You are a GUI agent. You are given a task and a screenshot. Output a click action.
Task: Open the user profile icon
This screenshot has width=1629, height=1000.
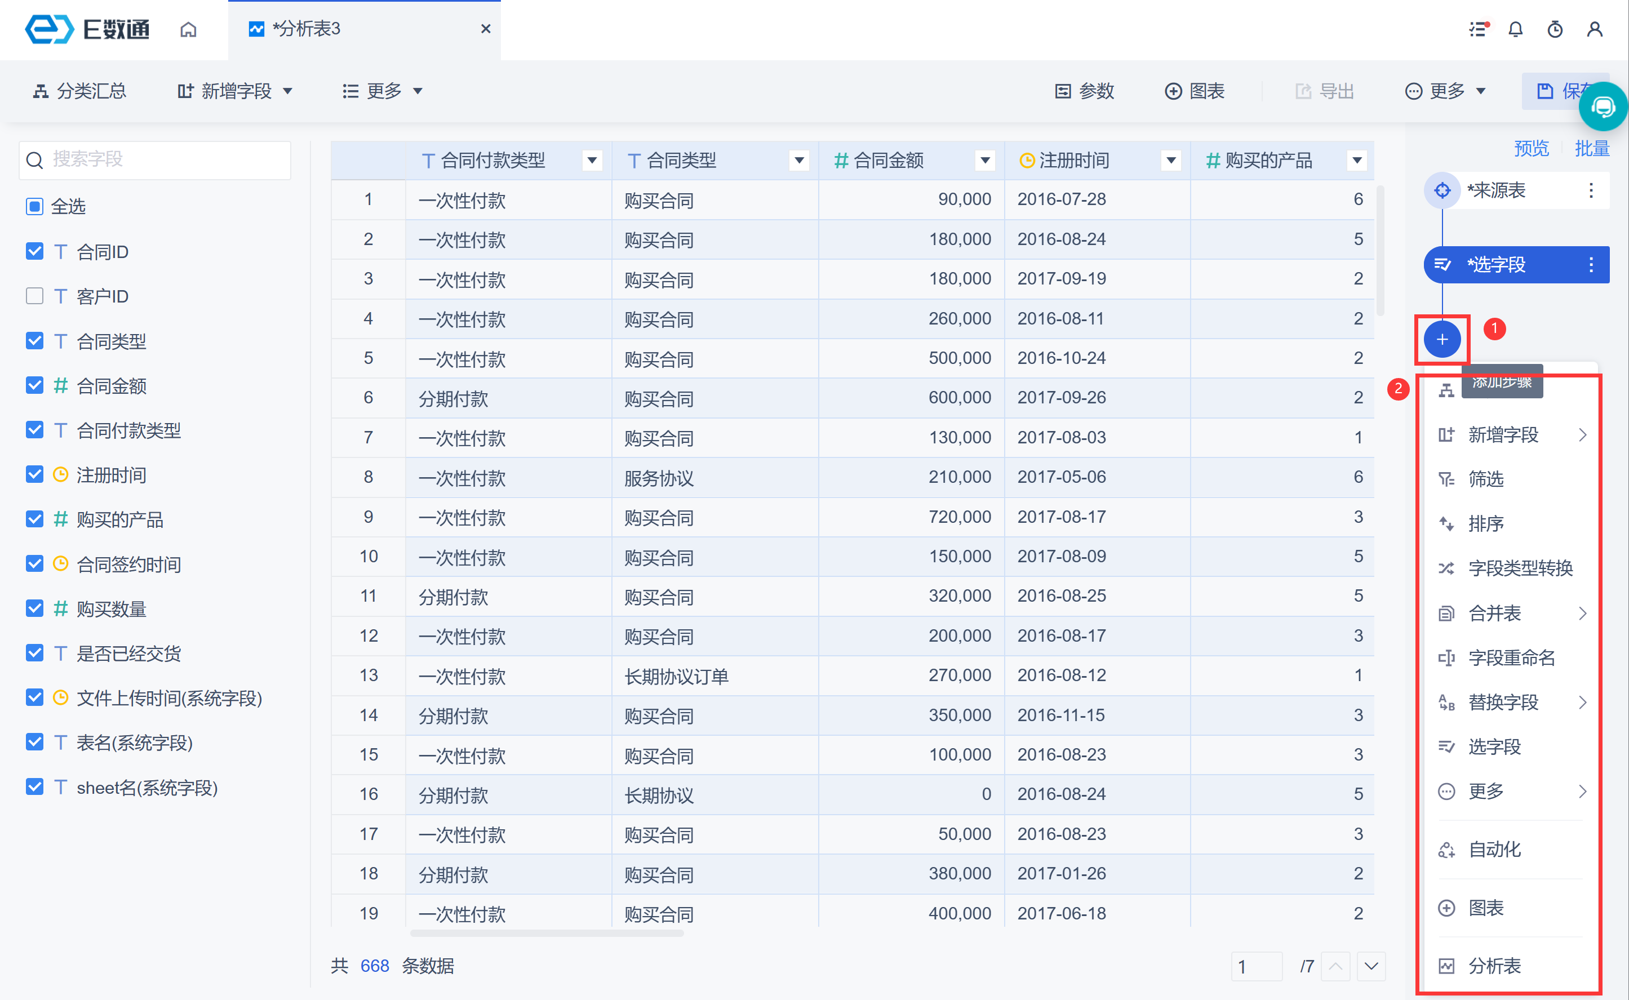1595,29
